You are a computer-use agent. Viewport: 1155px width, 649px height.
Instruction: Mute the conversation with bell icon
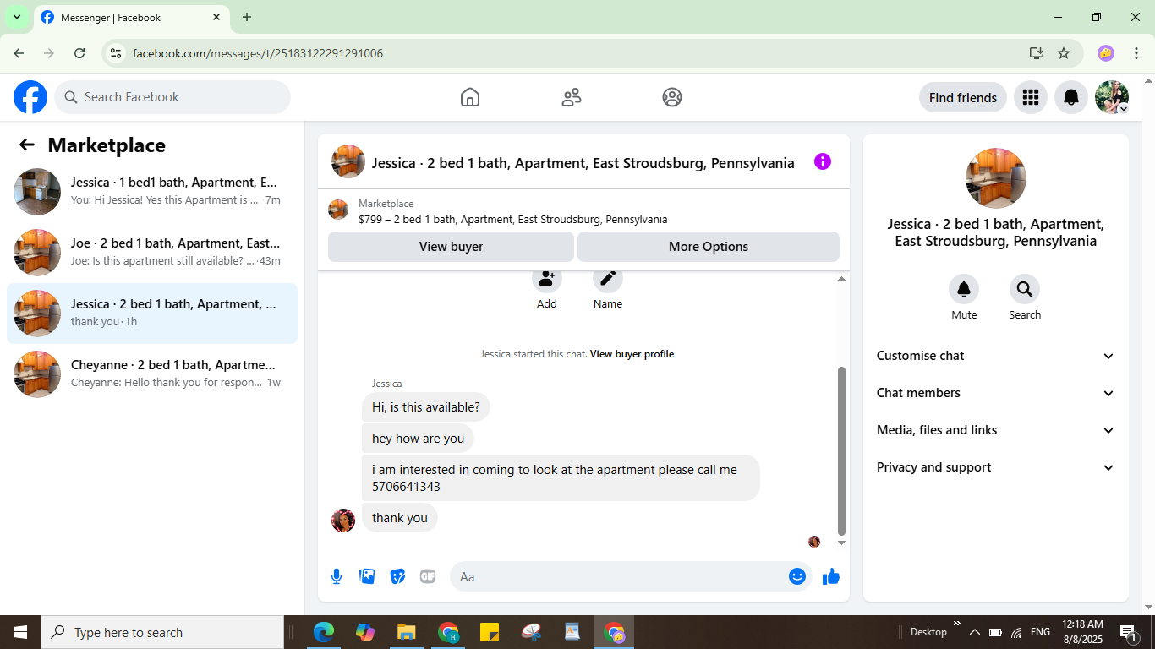tap(964, 290)
